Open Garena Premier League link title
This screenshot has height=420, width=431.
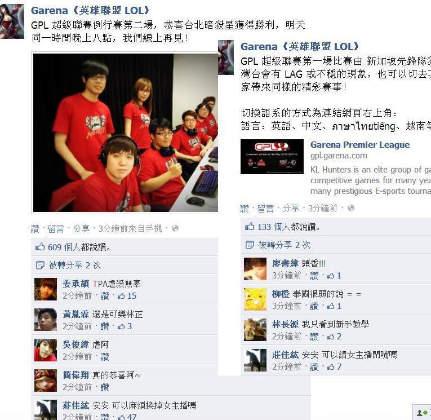tap(360, 145)
